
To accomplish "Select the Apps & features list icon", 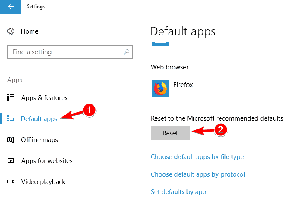I will 11,97.
